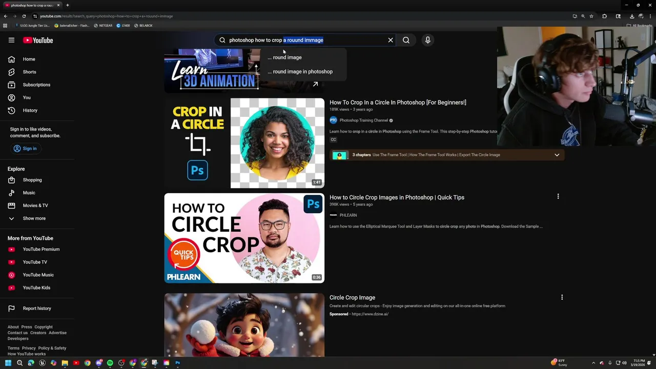Open "How To Crop In a Circle" video title

point(398,102)
